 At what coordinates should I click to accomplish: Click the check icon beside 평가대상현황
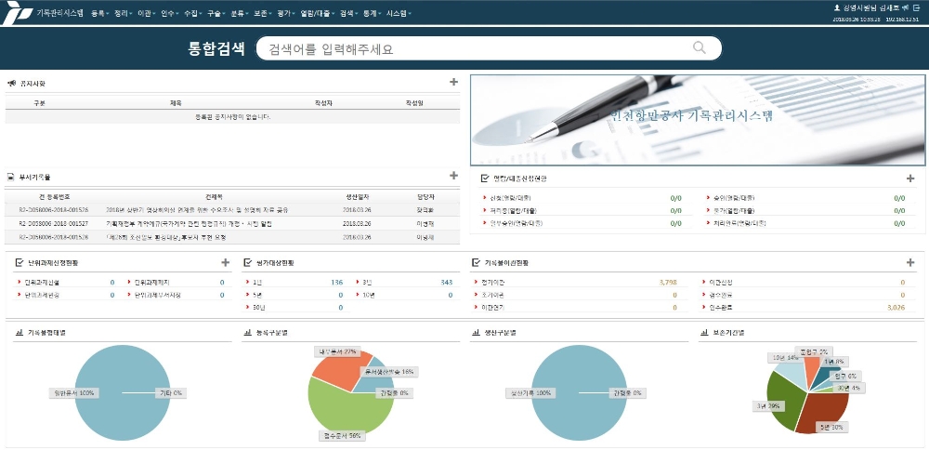tap(248, 262)
